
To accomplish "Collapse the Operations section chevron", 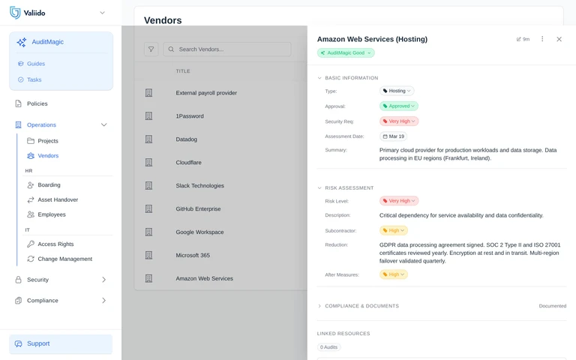I will click(104, 125).
